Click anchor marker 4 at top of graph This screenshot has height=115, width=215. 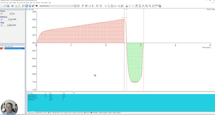pos(144,10)
